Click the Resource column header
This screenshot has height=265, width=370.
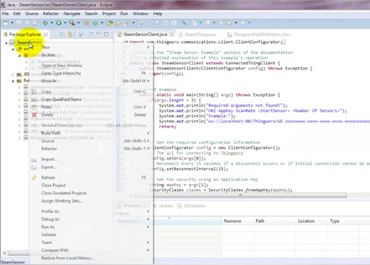click(x=233, y=221)
